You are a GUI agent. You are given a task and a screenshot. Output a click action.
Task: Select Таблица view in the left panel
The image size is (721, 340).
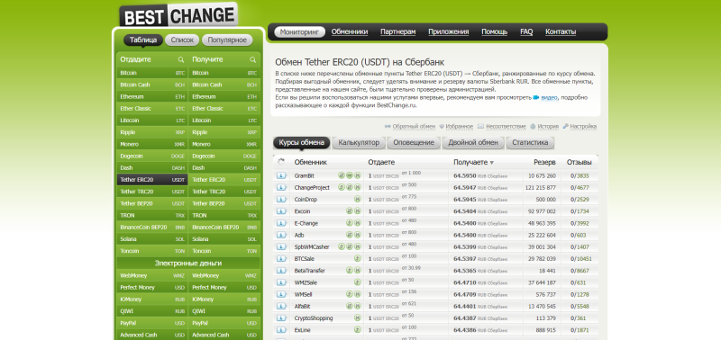[143, 40]
